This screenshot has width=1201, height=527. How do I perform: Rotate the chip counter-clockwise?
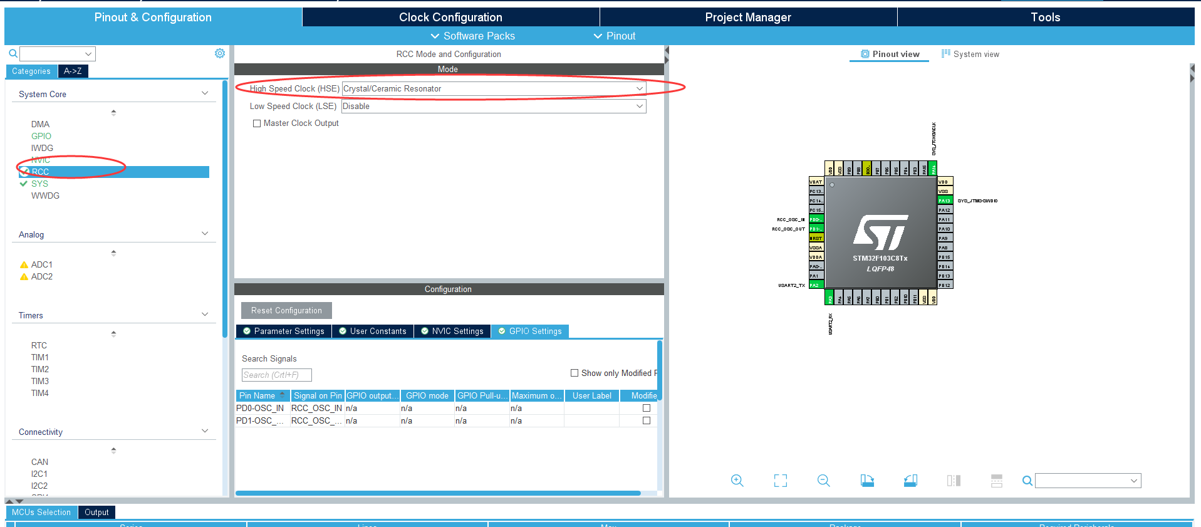pos(910,481)
